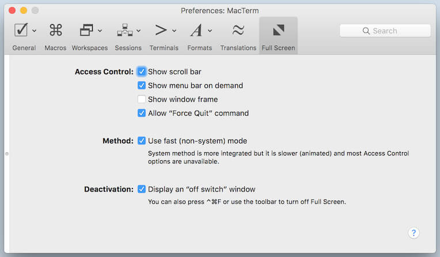The height and width of the screenshot is (257, 440).
Task: Open help with the question mark button
Action: [x=414, y=233]
